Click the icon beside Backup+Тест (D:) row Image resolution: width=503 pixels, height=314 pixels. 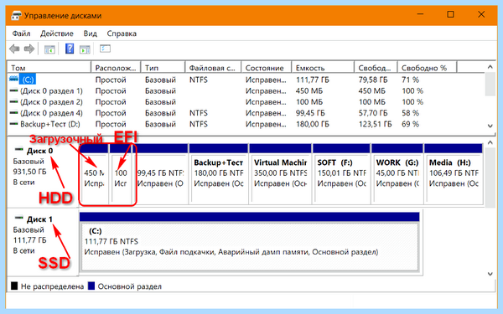coord(13,124)
